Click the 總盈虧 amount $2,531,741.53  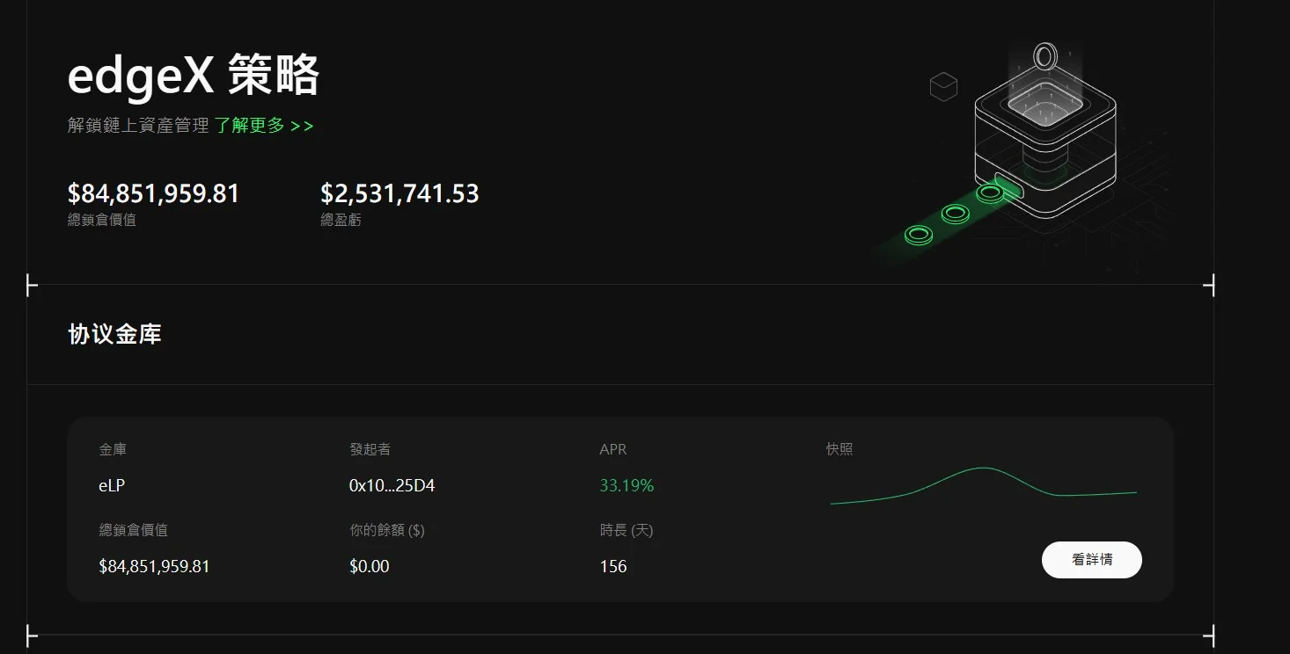(399, 193)
